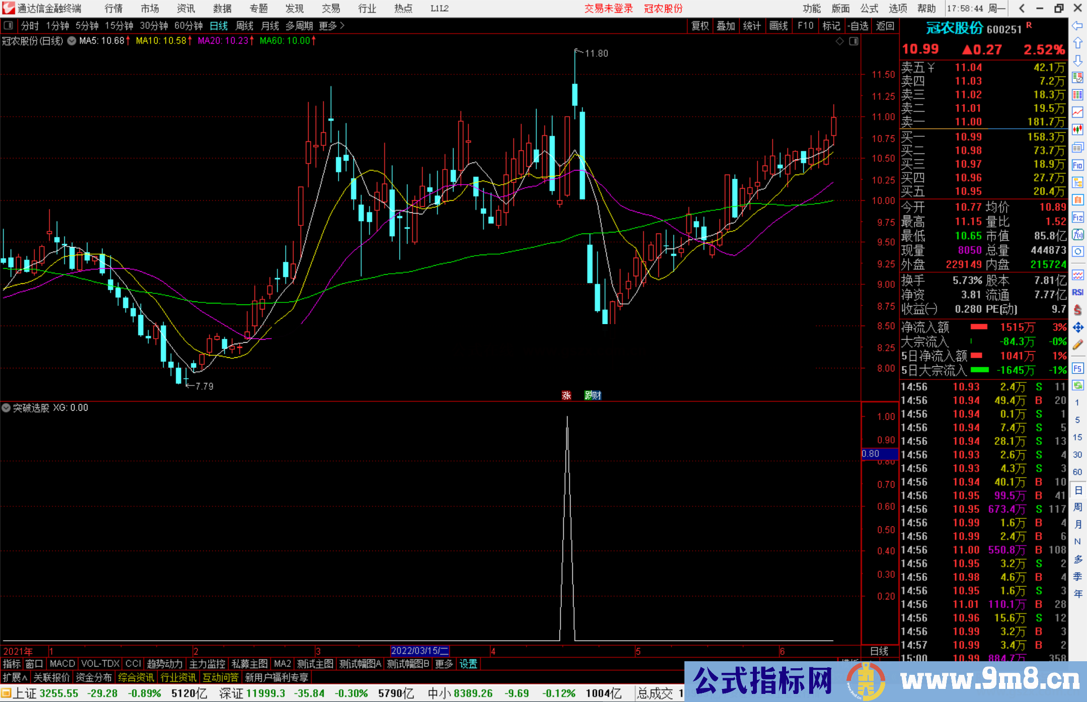Screen dimensions: 1087x702
Task: Open the F12 sidebar icon
Action: (x=1077, y=217)
